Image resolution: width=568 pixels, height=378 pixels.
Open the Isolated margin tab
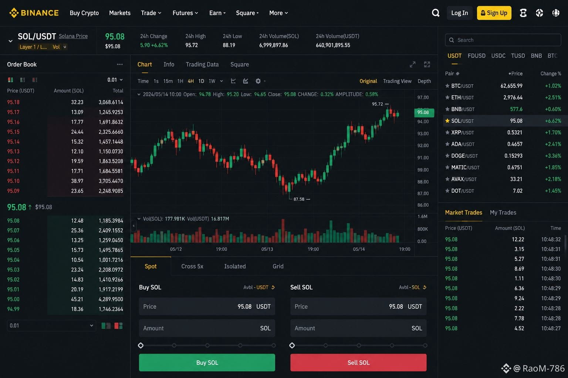pyautogui.click(x=235, y=266)
